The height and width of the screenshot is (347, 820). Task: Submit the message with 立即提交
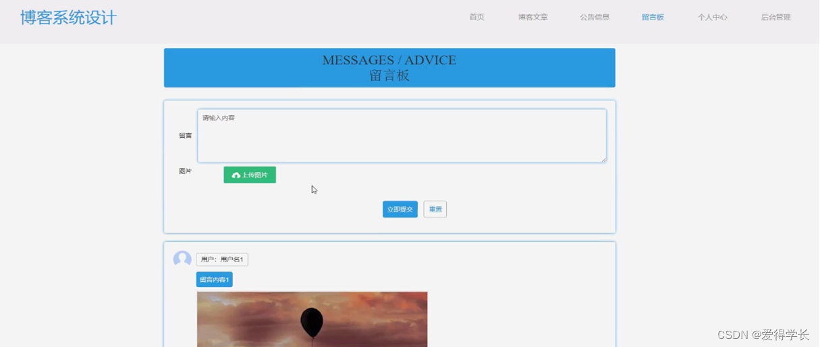pos(400,210)
